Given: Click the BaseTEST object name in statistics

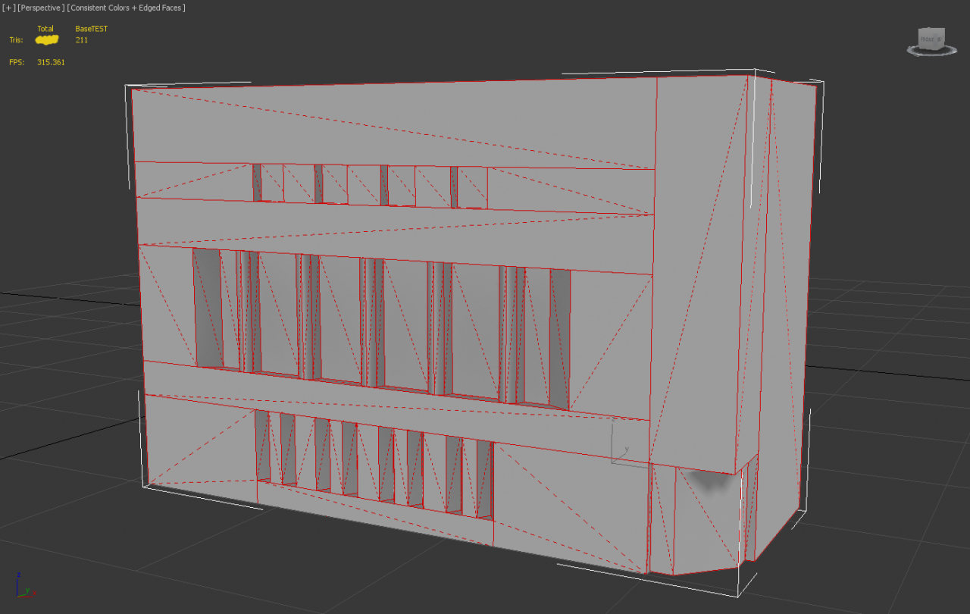Looking at the screenshot, I should (91, 29).
